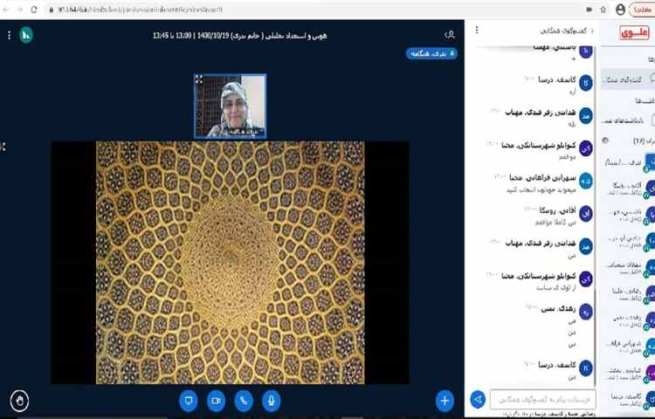Raise hand using the hand icon
This screenshot has height=419, width=655.
(x=19, y=401)
